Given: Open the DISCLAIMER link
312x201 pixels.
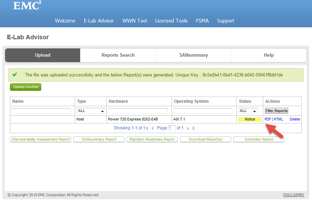Looking at the screenshot, I should coord(293,195).
